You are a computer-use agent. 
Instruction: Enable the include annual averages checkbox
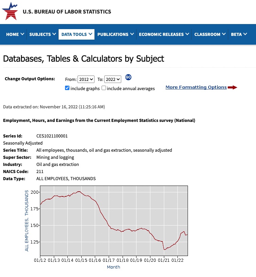pos(104,88)
